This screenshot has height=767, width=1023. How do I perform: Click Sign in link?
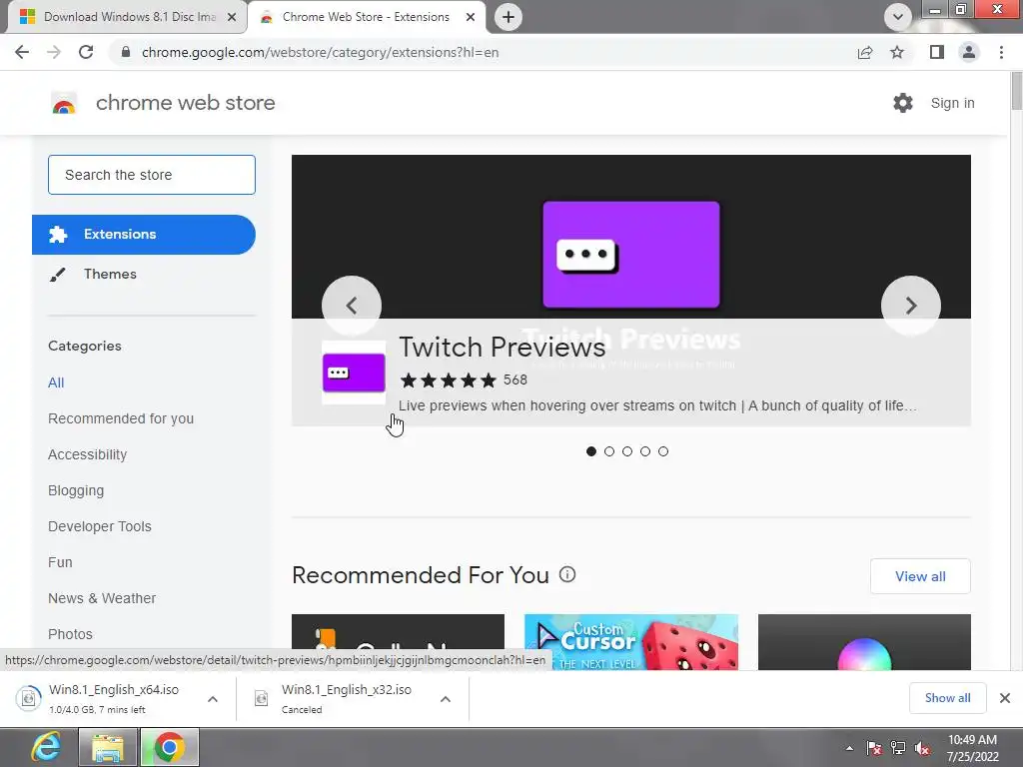point(952,103)
